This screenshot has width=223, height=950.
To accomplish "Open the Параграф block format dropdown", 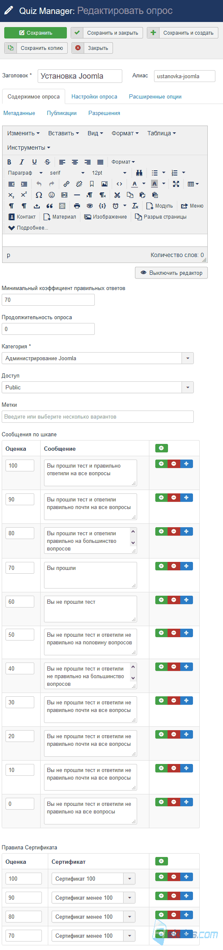I will click(x=25, y=173).
